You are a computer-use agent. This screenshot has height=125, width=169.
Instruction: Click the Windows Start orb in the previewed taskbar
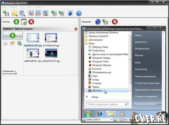click(87, 114)
